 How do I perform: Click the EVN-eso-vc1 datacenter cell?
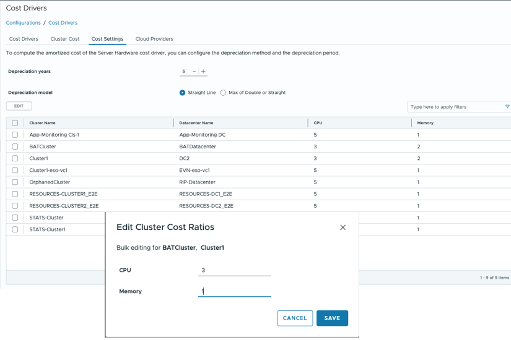click(x=194, y=170)
